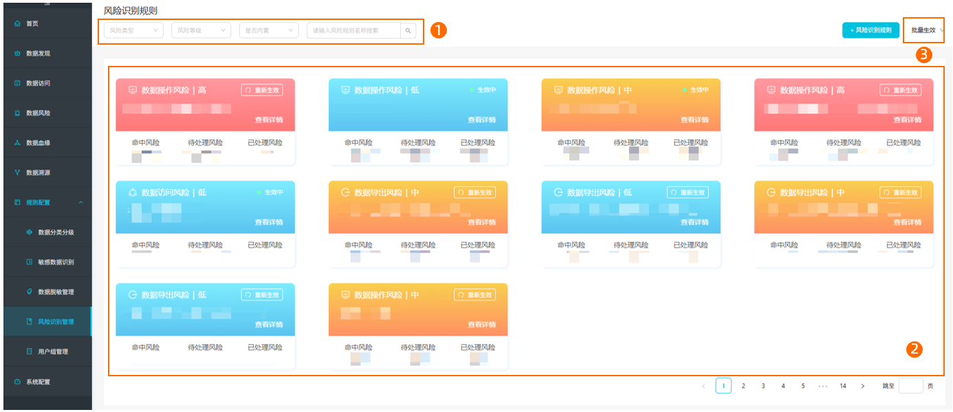
Task: Click the 数据血缘 sidebar icon
Action: 17,143
